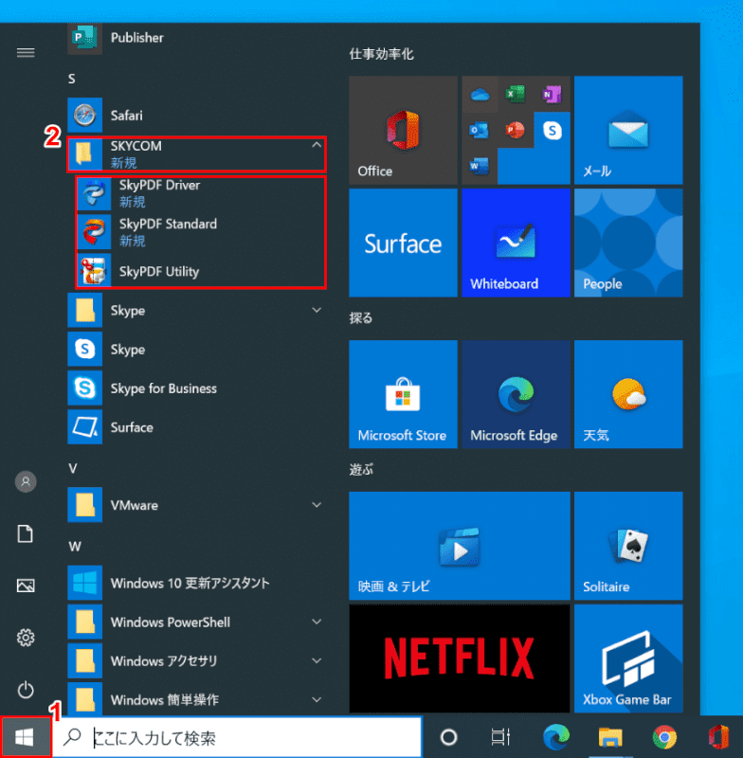Open SkyPDF Driver app
743x758 pixels.
tap(201, 193)
